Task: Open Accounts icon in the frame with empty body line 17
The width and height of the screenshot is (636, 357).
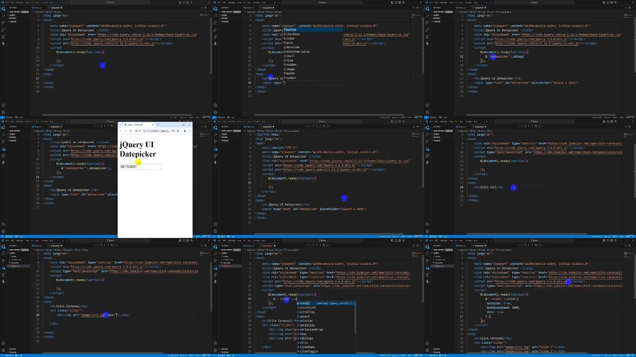Action: point(3,105)
